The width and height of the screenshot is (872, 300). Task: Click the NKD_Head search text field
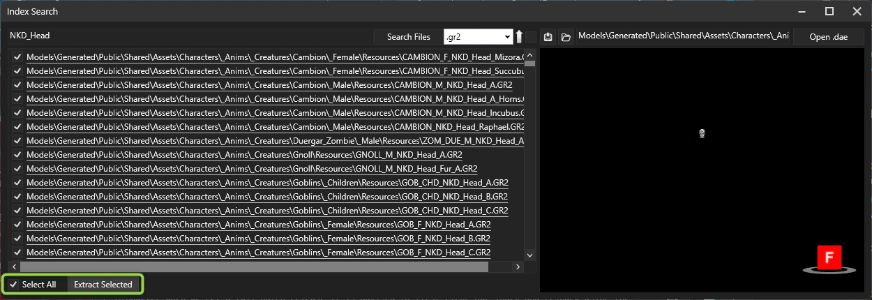click(x=188, y=36)
